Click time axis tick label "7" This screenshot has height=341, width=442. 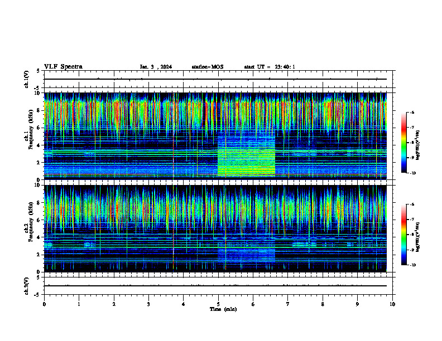coord(288,304)
